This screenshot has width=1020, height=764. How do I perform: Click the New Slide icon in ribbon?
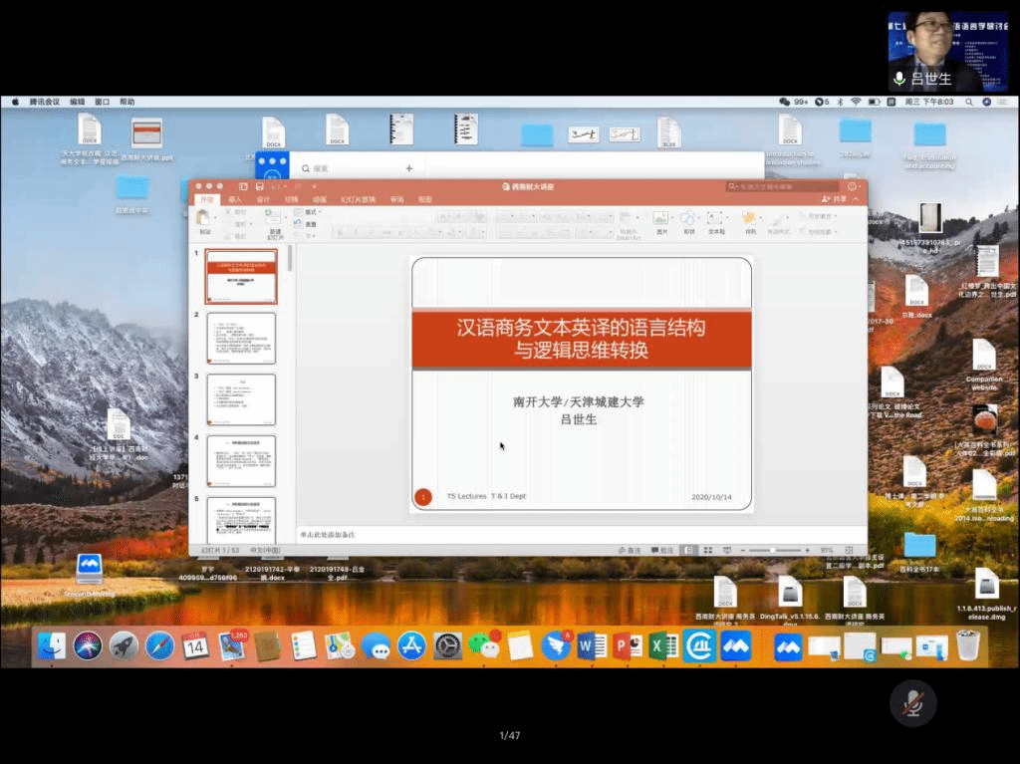click(273, 218)
